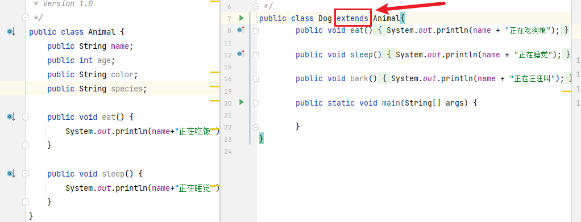Click the args parameter in main
The image size is (581, 222).
point(455,103)
